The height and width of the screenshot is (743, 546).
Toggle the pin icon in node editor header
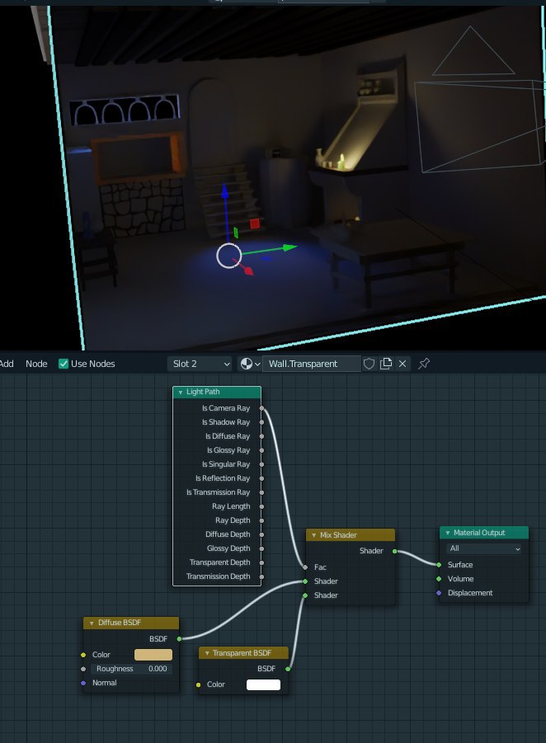424,364
